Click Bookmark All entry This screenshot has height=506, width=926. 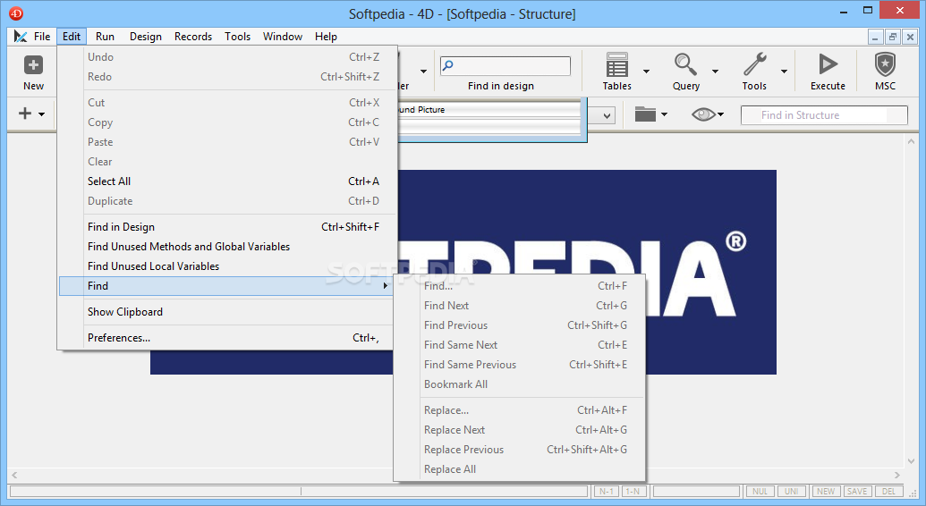[520, 384]
